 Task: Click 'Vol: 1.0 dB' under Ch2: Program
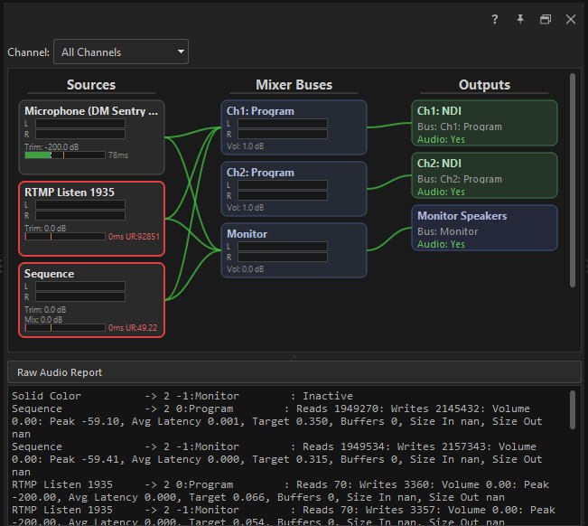246,208
